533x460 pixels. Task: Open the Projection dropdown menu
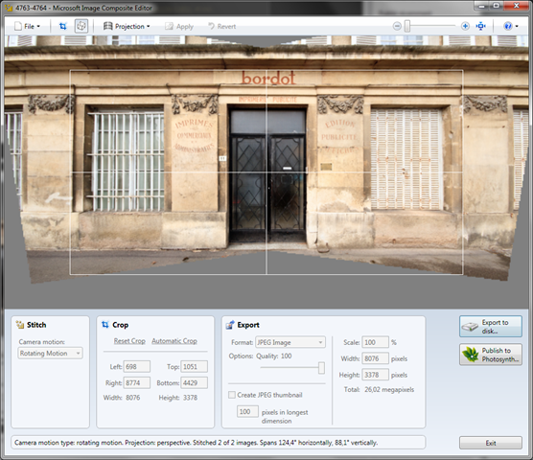[x=127, y=26]
